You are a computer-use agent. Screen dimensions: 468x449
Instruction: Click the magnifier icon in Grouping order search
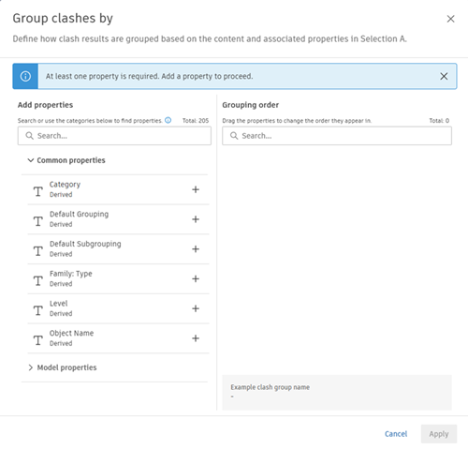click(x=234, y=136)
